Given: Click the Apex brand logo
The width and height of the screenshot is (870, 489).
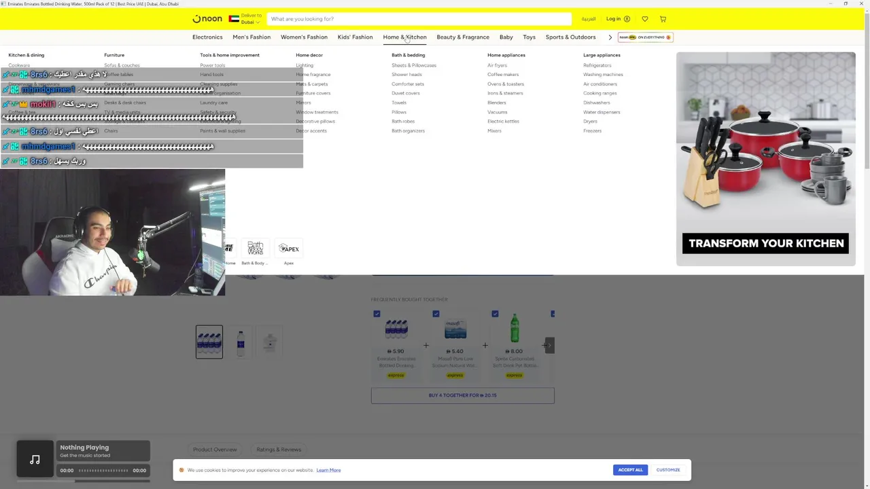Looking at the screenshot, I should [x=289, y=249].
